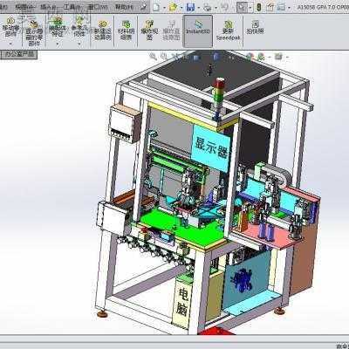Open the 装配体特征 assembly features tool

coord(57,27)
